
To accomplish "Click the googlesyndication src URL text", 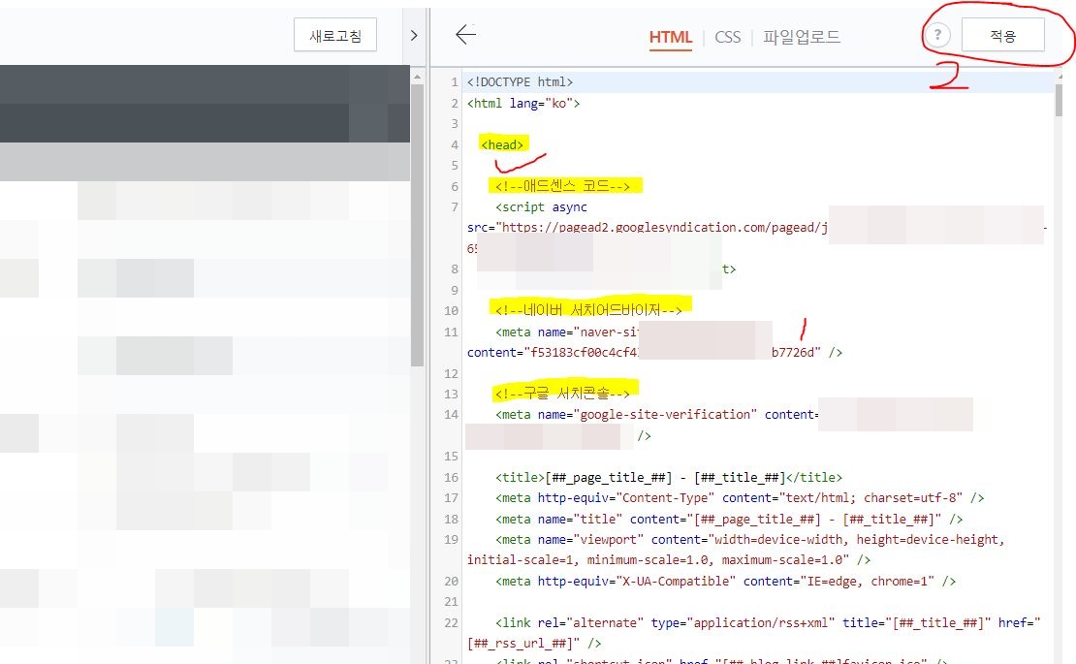I will [x=664, y=227].
